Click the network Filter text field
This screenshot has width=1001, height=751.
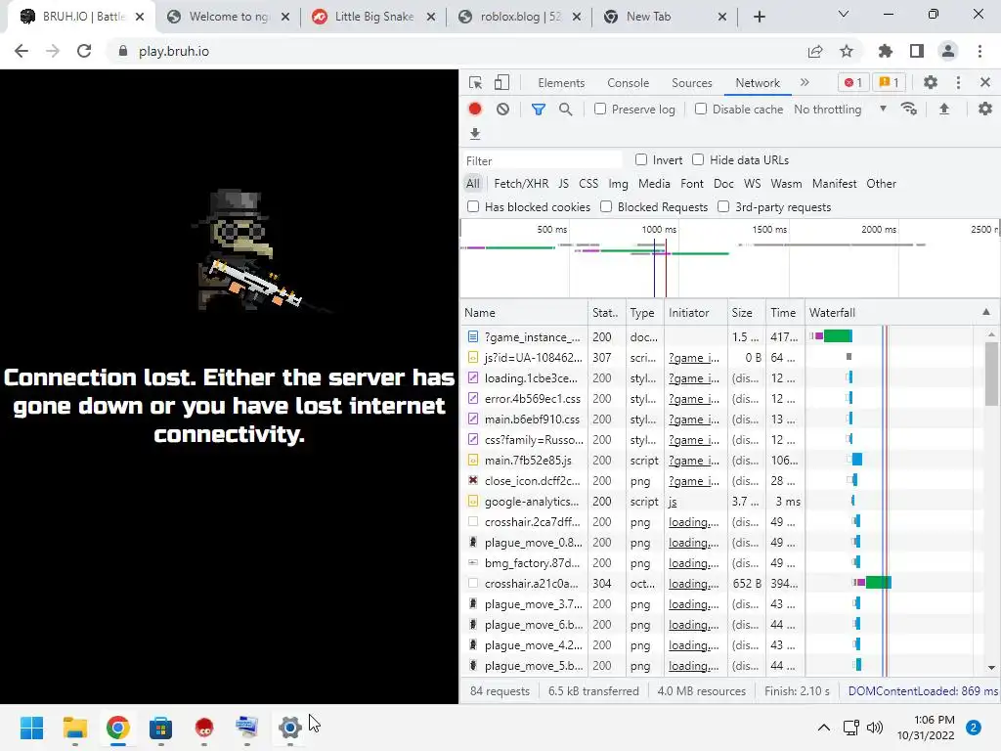(543, 160)
